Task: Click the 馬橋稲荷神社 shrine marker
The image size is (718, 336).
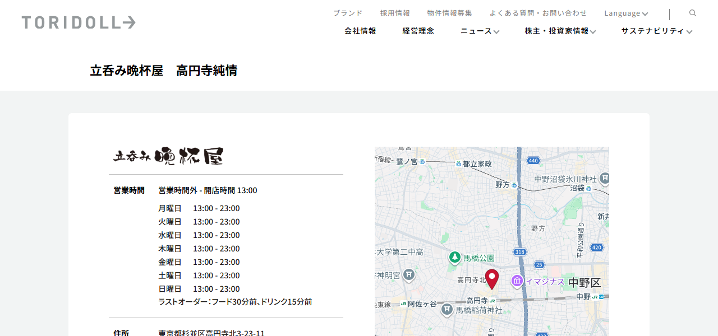Action: [447, 310]
